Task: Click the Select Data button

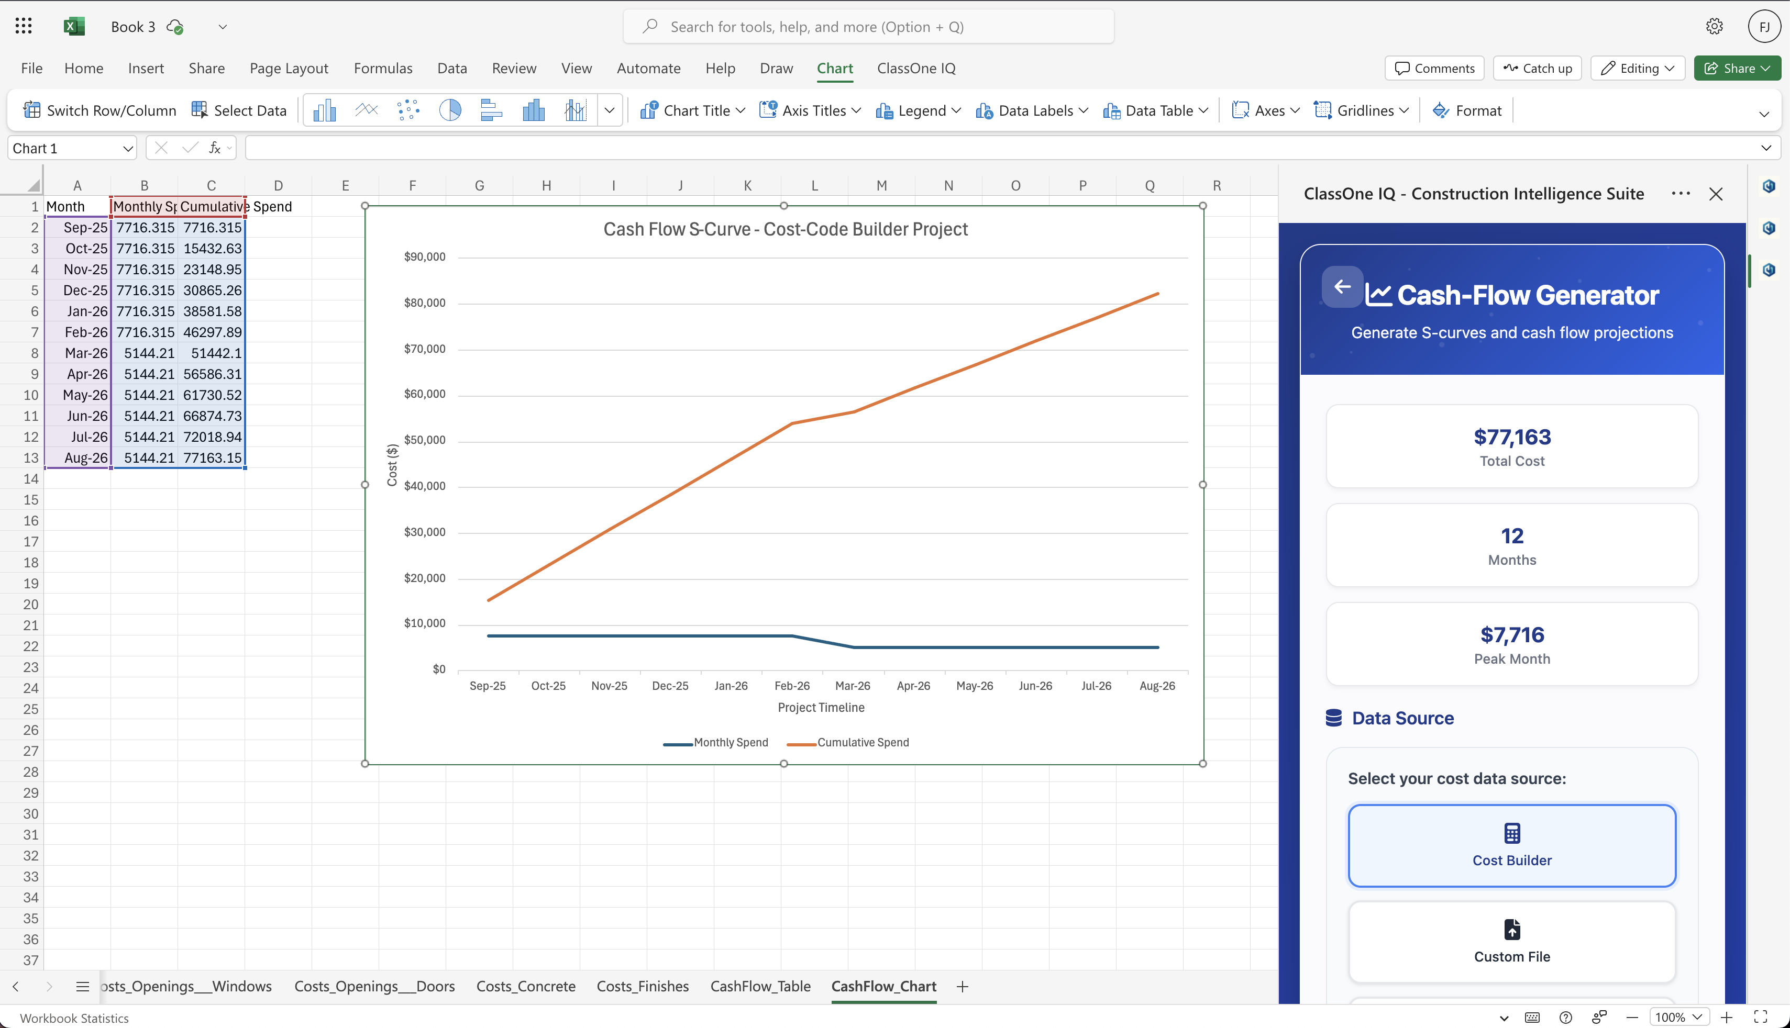Action: [x=239, y=110]
